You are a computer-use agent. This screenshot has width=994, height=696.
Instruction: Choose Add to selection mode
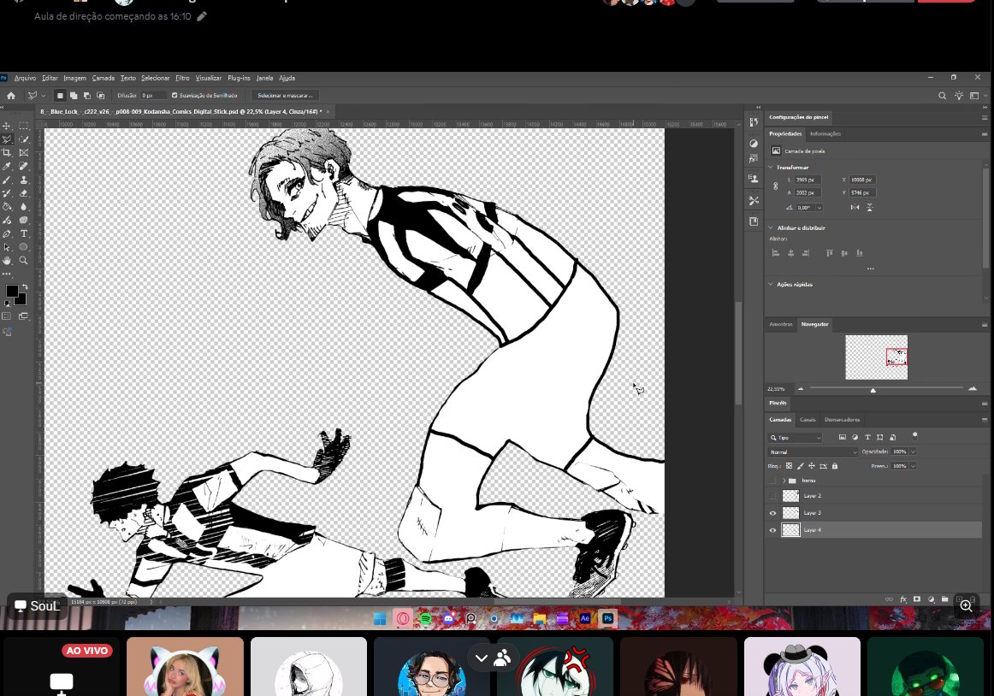[x=74, y=96]
